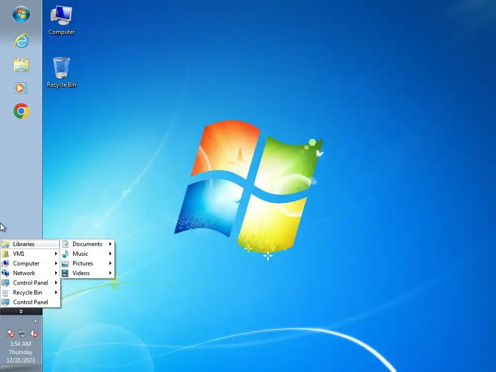Launch Windows Media Player from the taskbar
496x372 pixels.
[20, 88]
